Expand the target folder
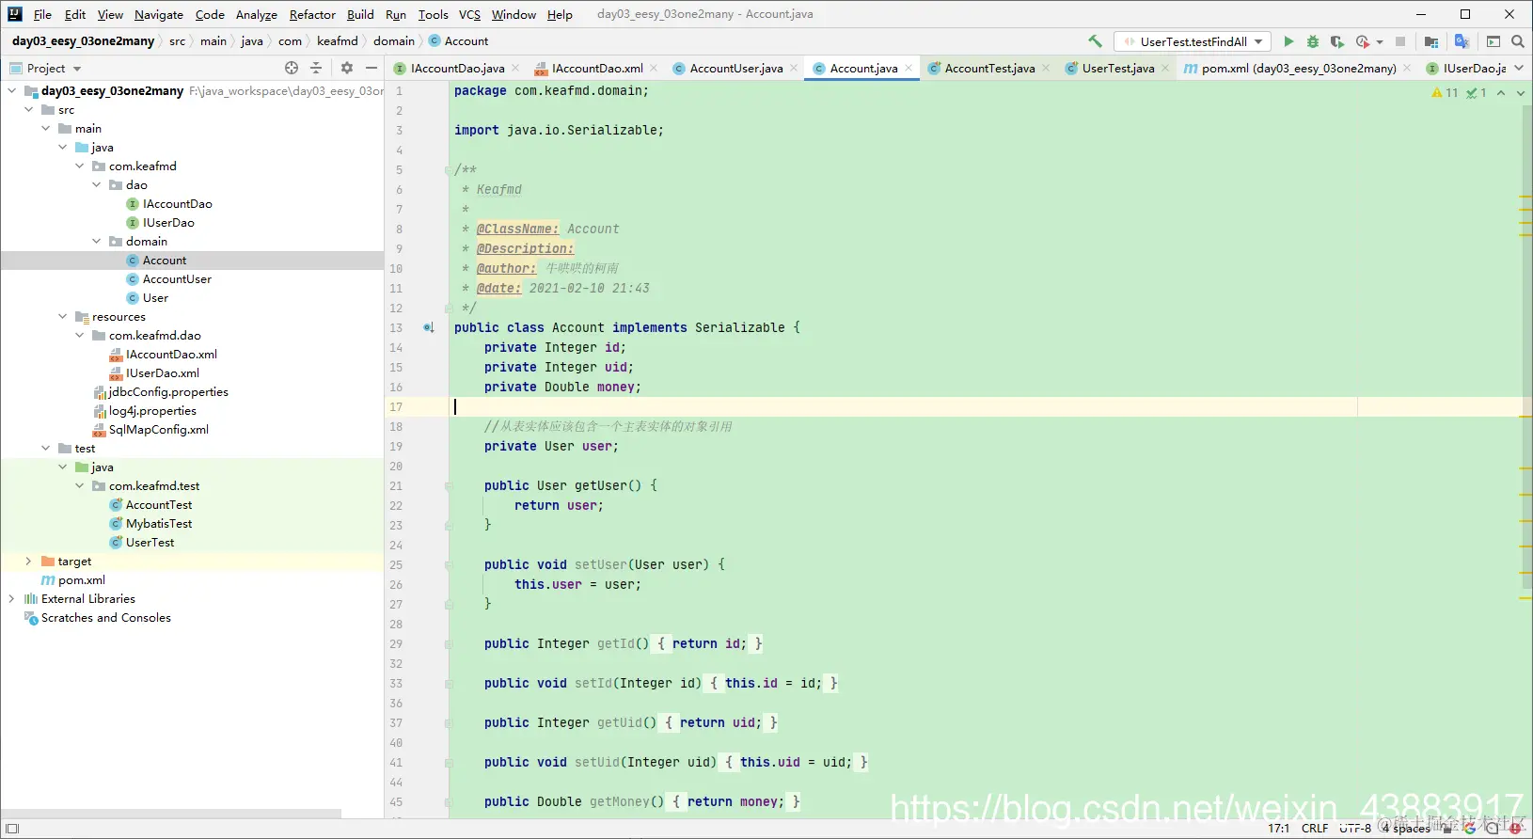Screen dimensions: 1533x839 pyautogui.click(x=28, y=562)
